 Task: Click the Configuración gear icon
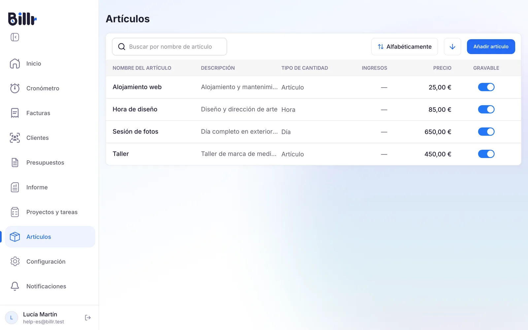coord(15,261)
